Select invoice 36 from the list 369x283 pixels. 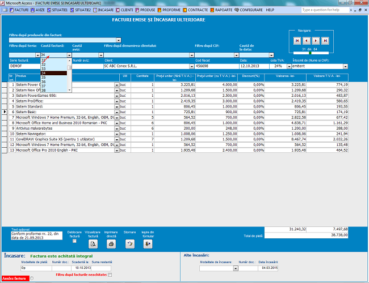54,82
